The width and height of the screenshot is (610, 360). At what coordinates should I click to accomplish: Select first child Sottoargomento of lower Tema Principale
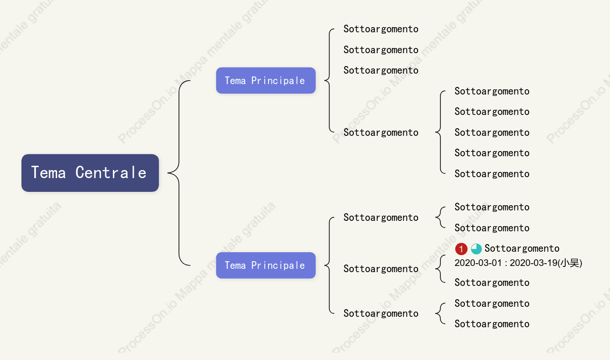(x=381, y=218)
